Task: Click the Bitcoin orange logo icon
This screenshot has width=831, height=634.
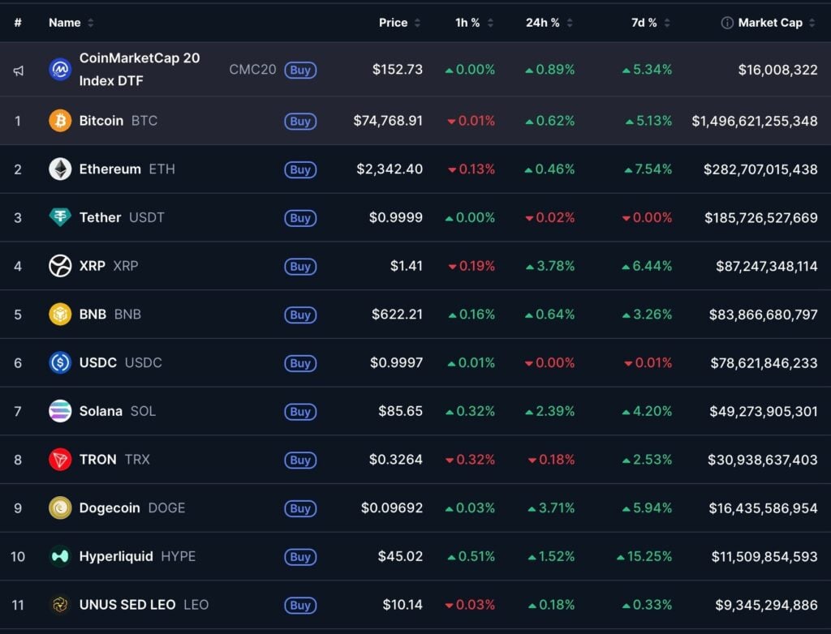Action: [60, 121]
